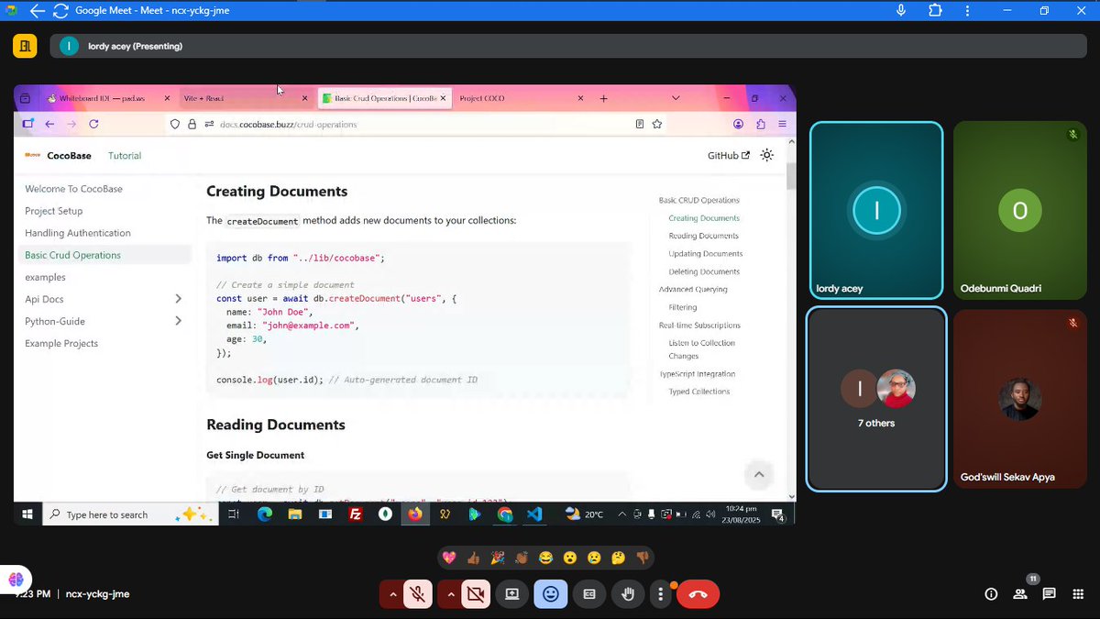The height and width of the screenshot is (619, 1100).
Task: Open FileZilla from the taskbar
Action: point(355,514)
